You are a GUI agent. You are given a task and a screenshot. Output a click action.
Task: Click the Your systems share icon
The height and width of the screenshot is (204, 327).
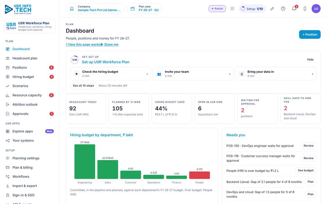tap(8, 140)
